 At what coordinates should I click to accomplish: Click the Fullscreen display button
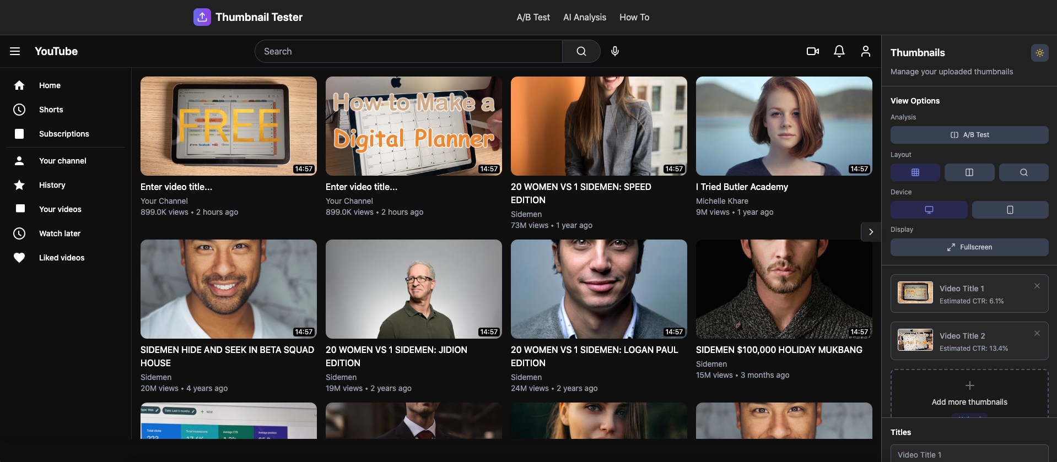click(x=969, y=247)
